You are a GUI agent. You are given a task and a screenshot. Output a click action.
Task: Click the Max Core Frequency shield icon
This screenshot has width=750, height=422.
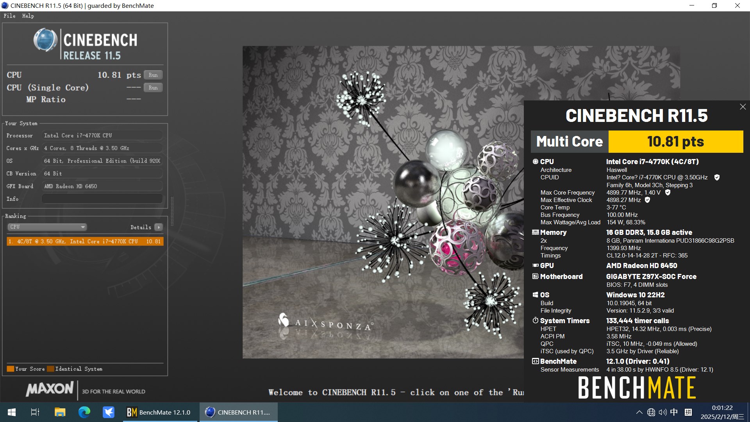(668, 193)
